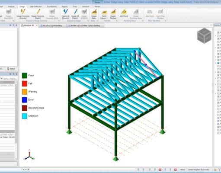This screenshot has width=221, height=173.
Task: Open the Design ribbon tab
Action: 22,6
